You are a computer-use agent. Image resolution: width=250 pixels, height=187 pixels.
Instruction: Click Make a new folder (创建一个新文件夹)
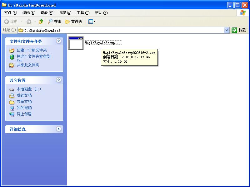coord(32,50)
